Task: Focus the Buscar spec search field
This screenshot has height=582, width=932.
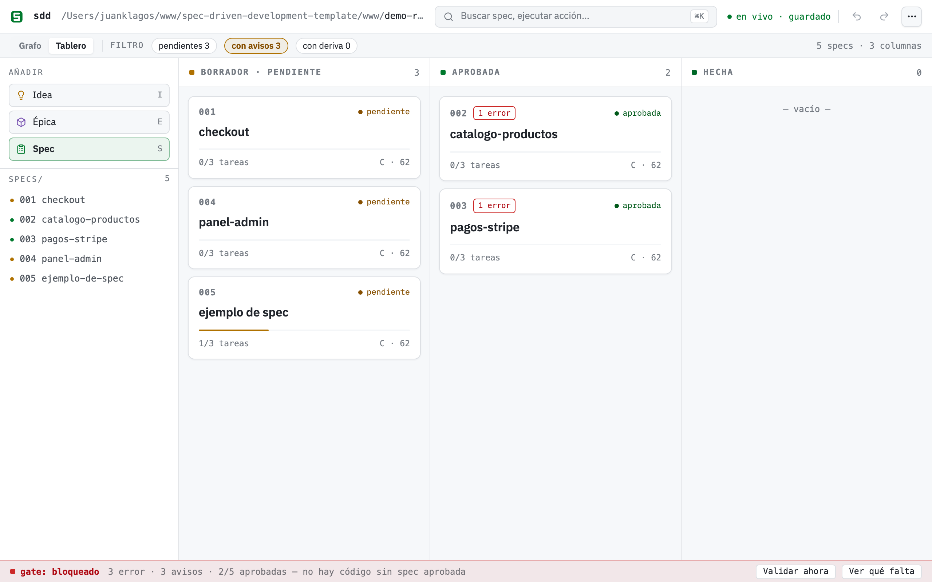Action: 575,17
